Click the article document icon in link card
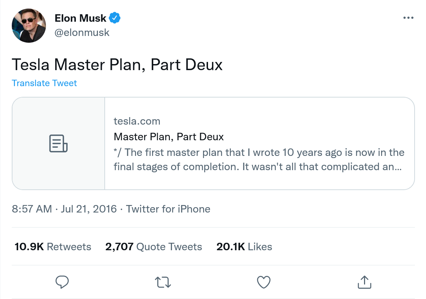This screenshot has height=299, width=426. tap(58, 143)
